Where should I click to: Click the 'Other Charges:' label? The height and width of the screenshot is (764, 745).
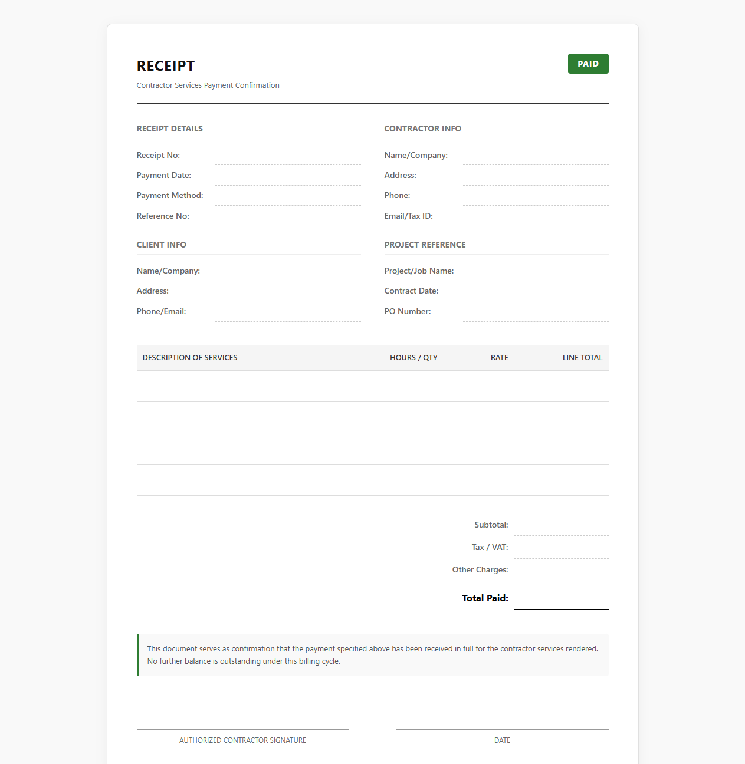[480, 570]
